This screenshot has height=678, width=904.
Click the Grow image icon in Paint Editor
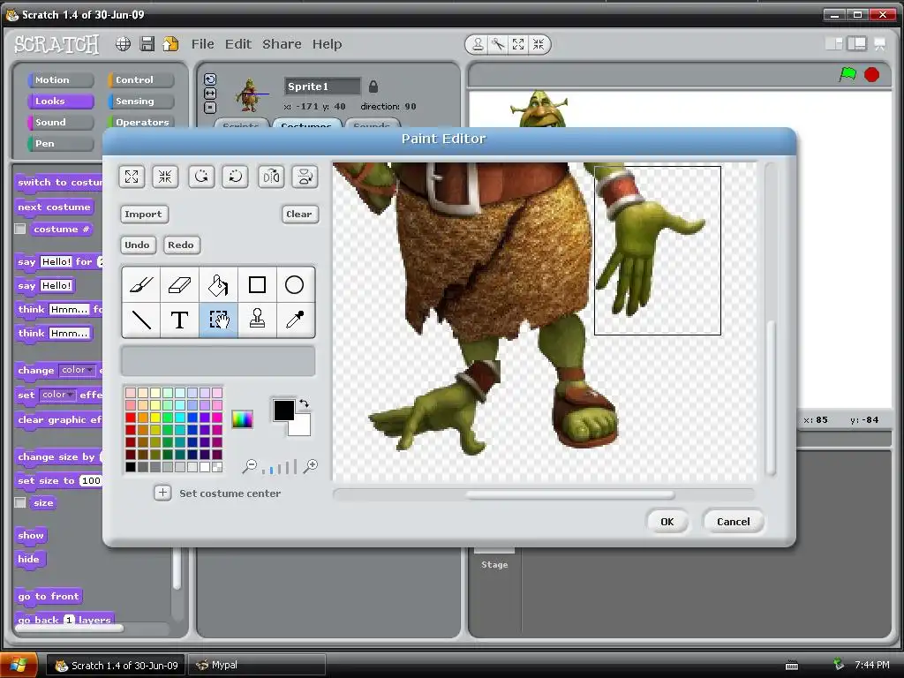[132, 177]
